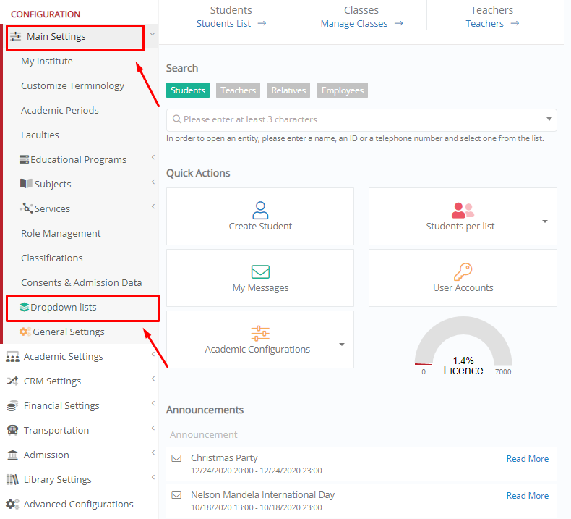Select the Students search filter
Image resolution: width=571 pixels, height=519 pixels.
pyautogui.click(x=188, y=90)
